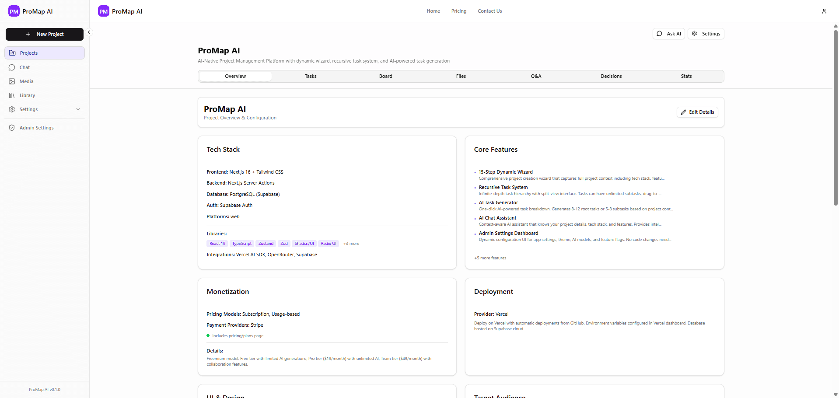Open the Decisions tab
This screenshot has height=398, width=839.
point(611,76)
